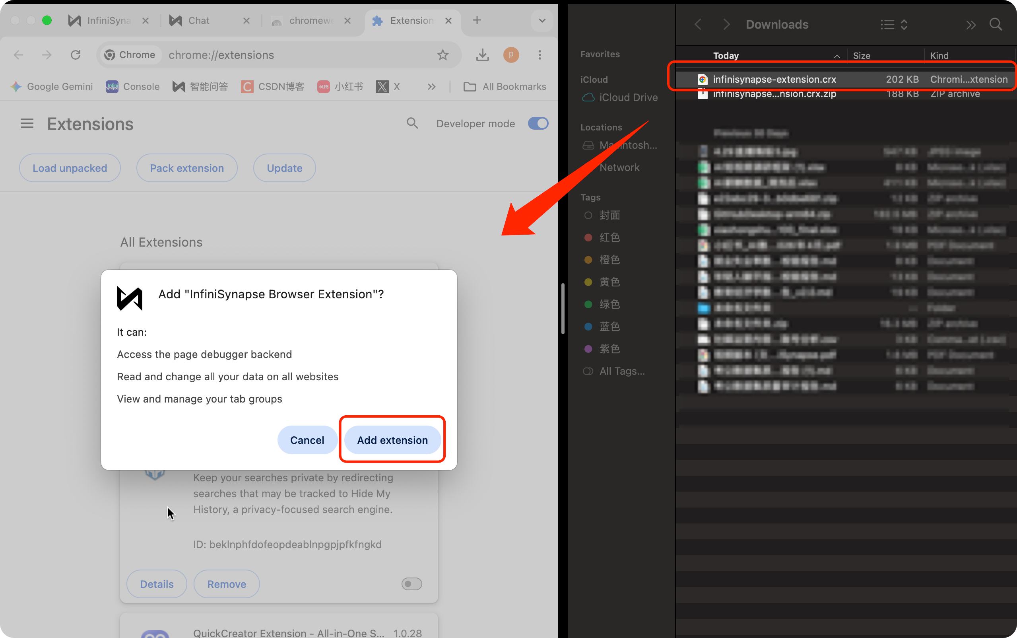Open the CSDN博客 bookmark
Viewport: 1017px width, 638px height.
(273, 86)
